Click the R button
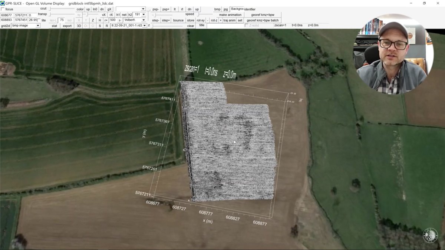445x250 pixels. click(107, 26)
